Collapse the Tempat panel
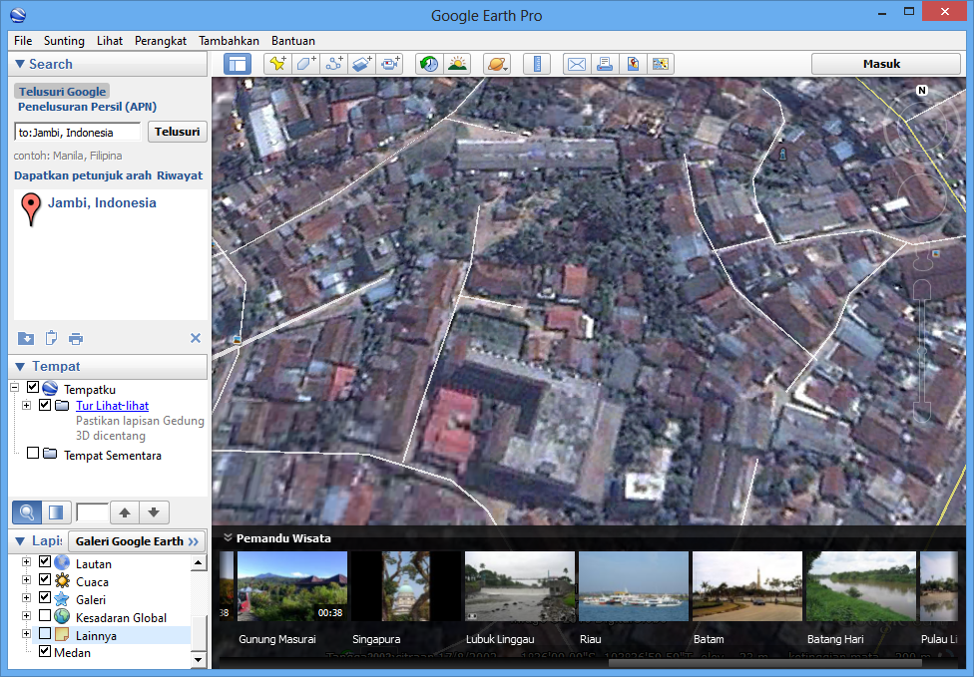The height and width of the screenshot is (677, 974). 22,367
